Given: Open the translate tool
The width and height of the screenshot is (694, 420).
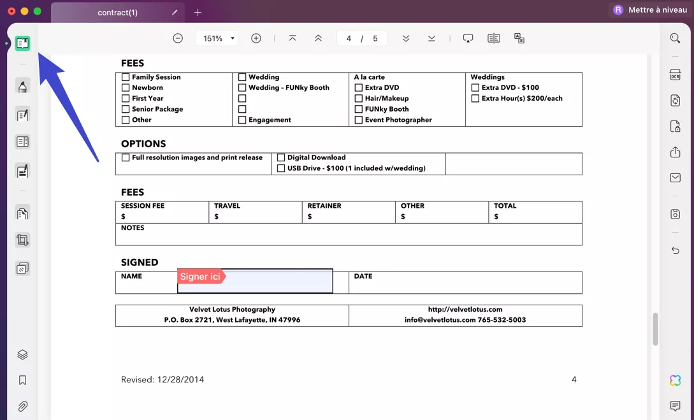Looking at the screenshot, I should click(x=519, y=38).
